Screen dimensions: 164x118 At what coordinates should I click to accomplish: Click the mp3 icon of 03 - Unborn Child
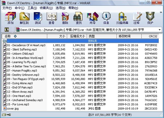pos(5,54)
